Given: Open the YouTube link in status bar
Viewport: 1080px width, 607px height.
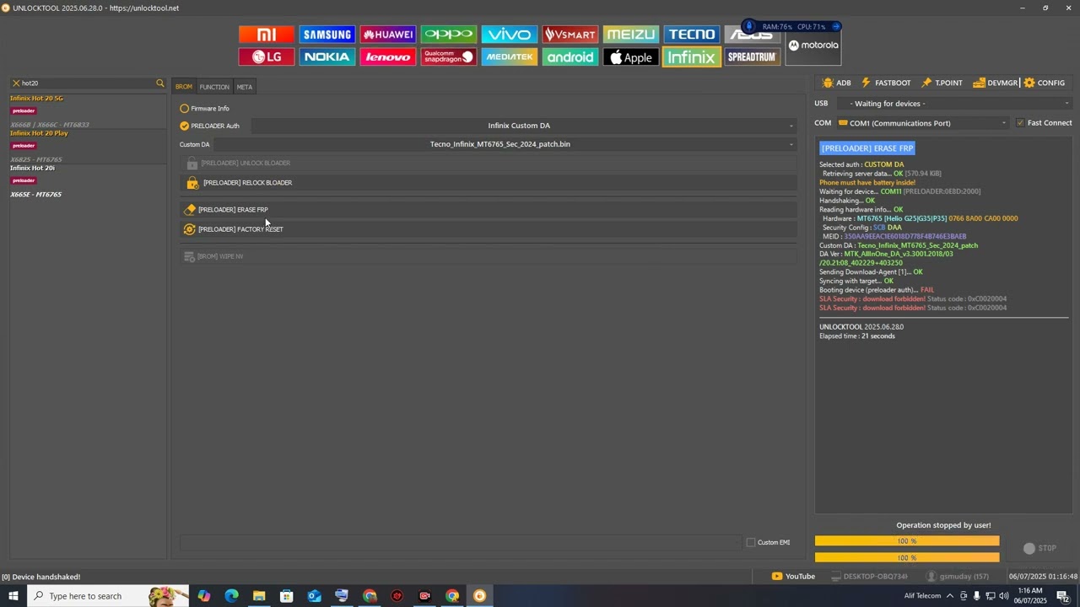Looking at the screenshot, I should (793, 577).
